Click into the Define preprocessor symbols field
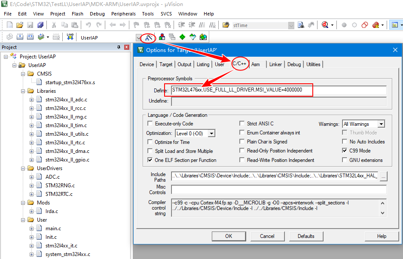The width and height of the screenshot is (403, 259). coord(279,90)
